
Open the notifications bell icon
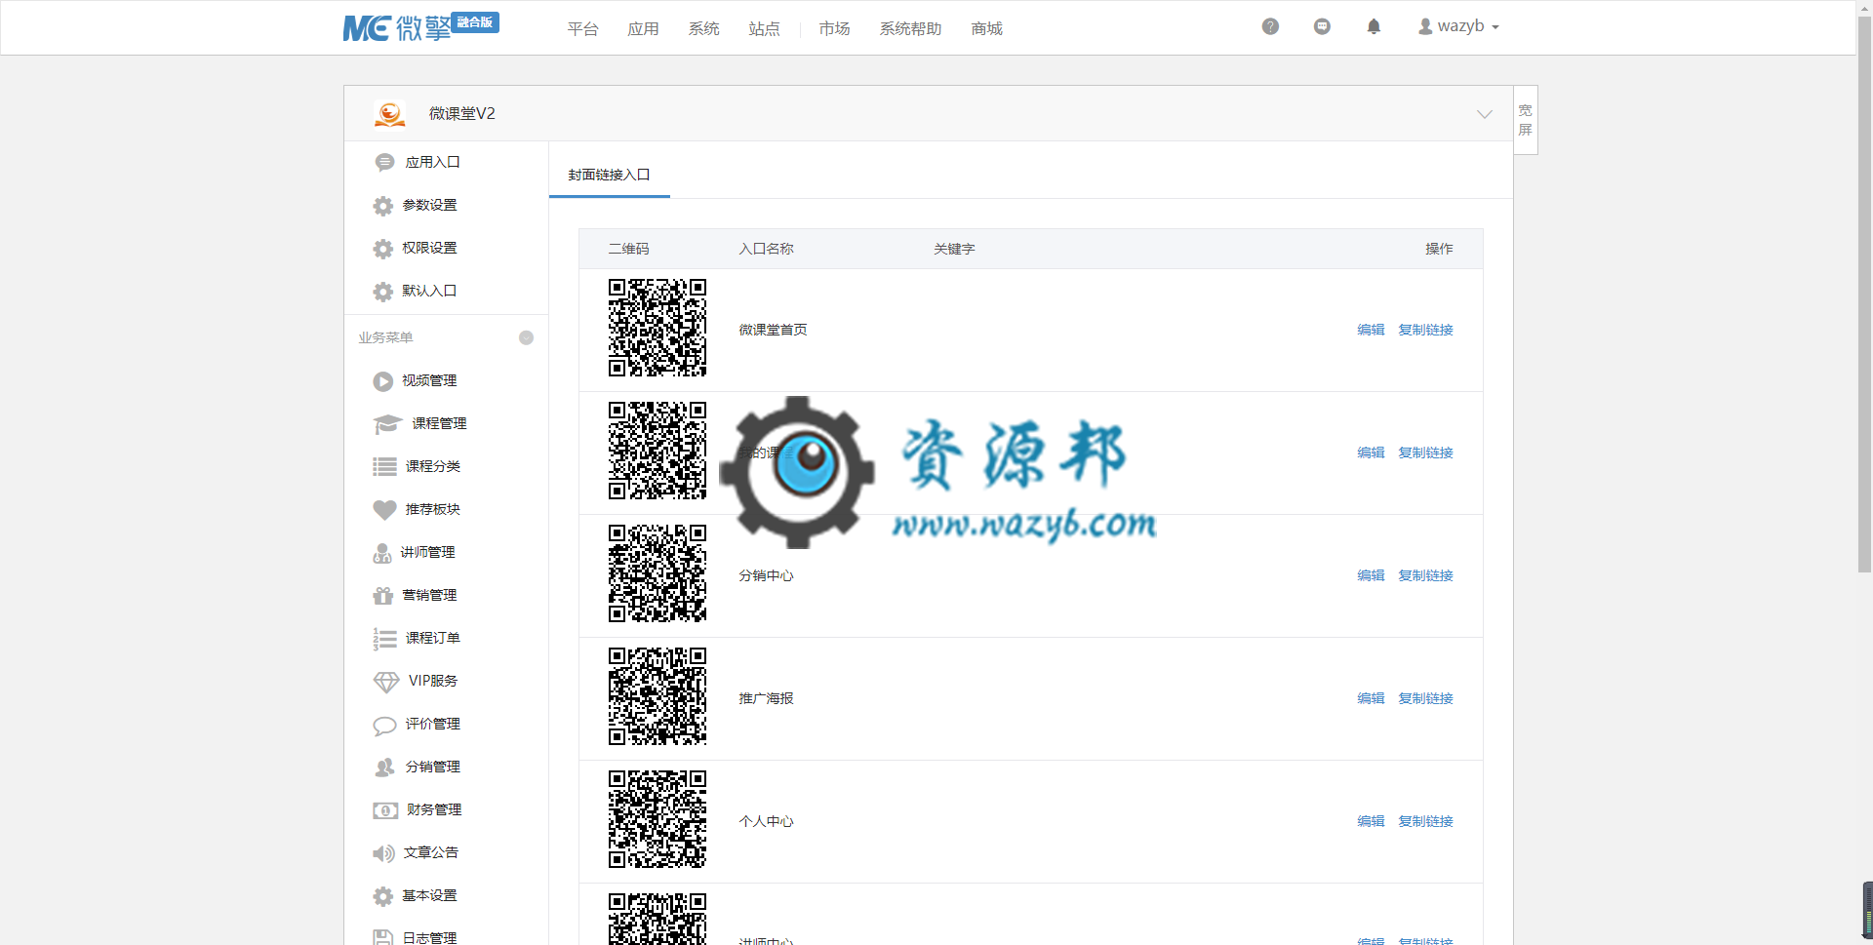point(1374,26)
